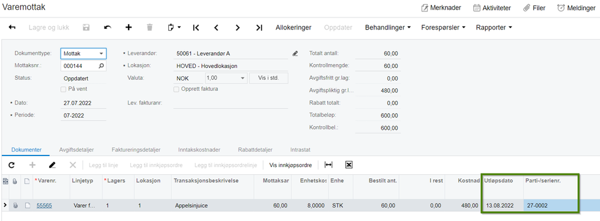The height and width of the screenshot is (221, 600).
Task: Click the STK unit cell
Action: [x=341, y=206]
